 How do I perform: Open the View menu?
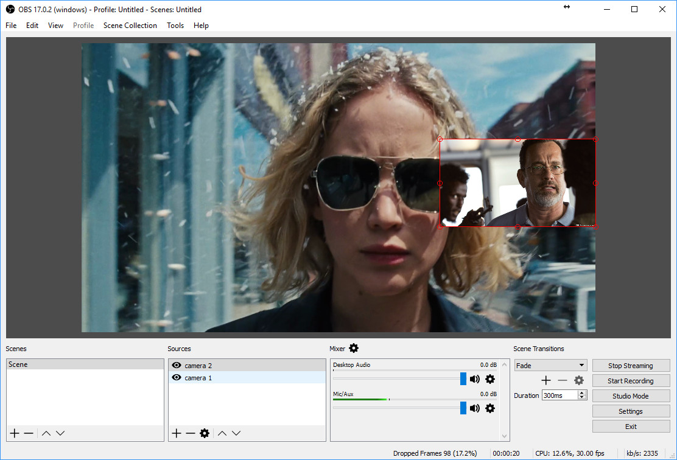coord(55,26)
